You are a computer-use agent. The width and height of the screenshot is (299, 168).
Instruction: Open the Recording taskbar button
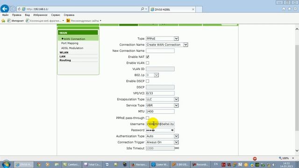coord(200,164)
